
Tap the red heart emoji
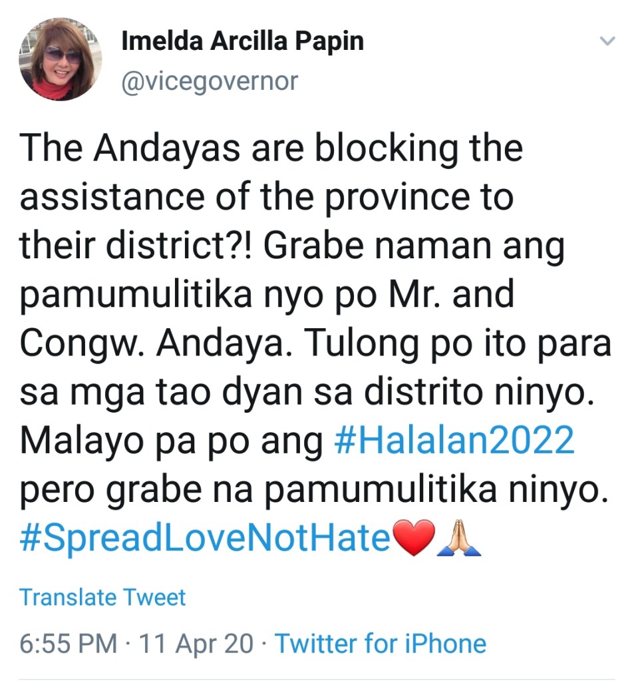[x=414, y=538]
